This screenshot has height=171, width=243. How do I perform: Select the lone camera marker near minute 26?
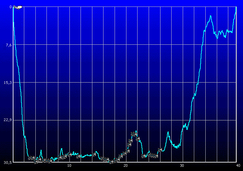(160, 149)
